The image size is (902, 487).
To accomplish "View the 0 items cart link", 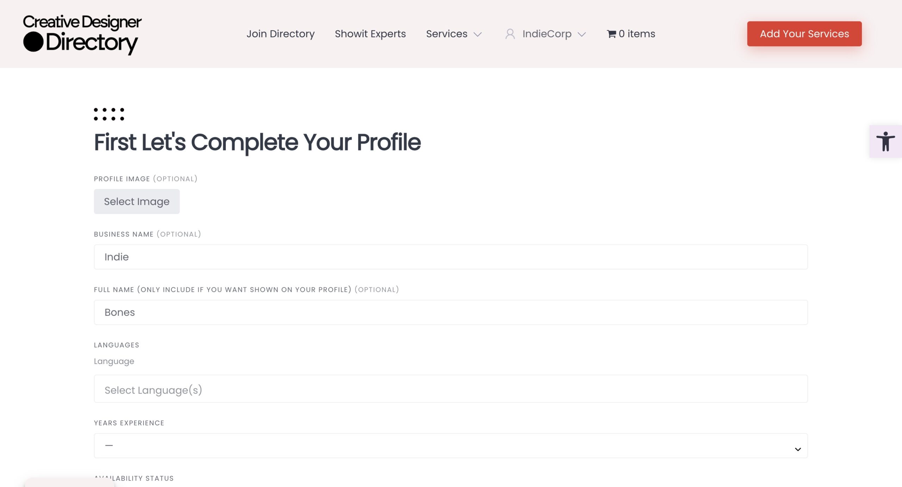I will pyautogui.click(x=637, y=34).
